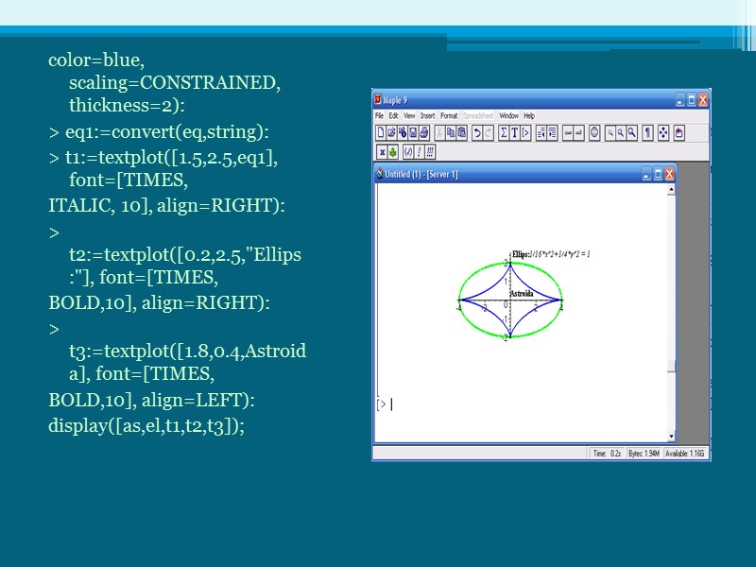Click the Redo arrow icon
This screenshot has width=756, height=567.
click(488, 132)
